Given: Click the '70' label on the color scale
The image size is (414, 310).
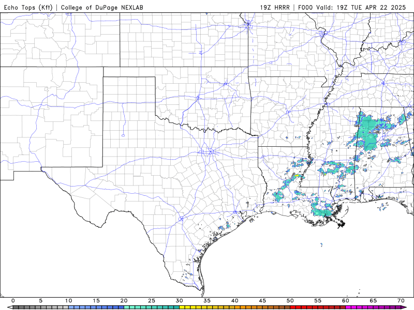Looking at the screenshot, I should [401, 301].
